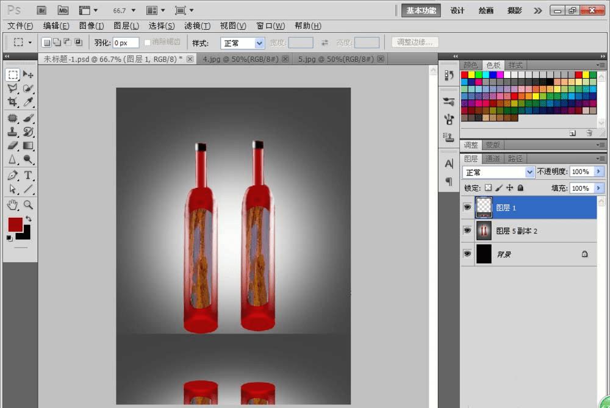Switch to the 通道 channels tab
The width and height of the screenshot is (610, 408).
[493, 159]
